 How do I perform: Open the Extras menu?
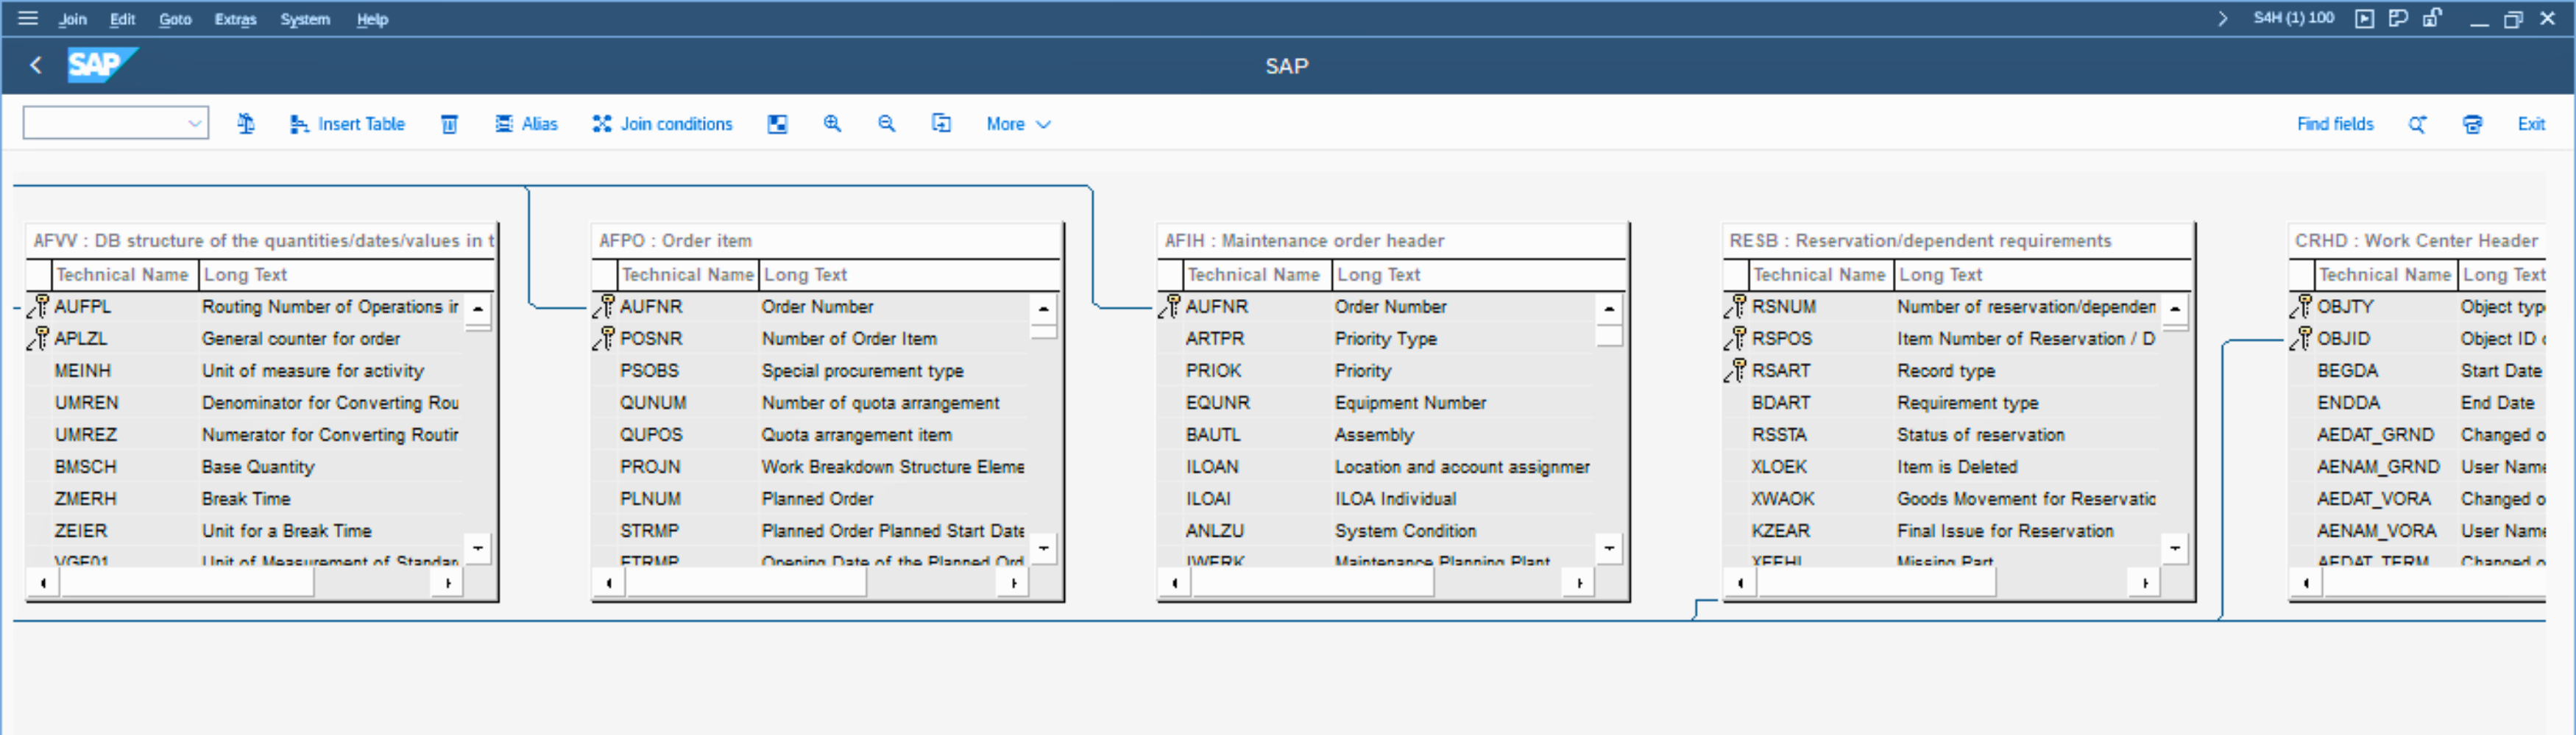pyautogui.click(x=235, y=19)
